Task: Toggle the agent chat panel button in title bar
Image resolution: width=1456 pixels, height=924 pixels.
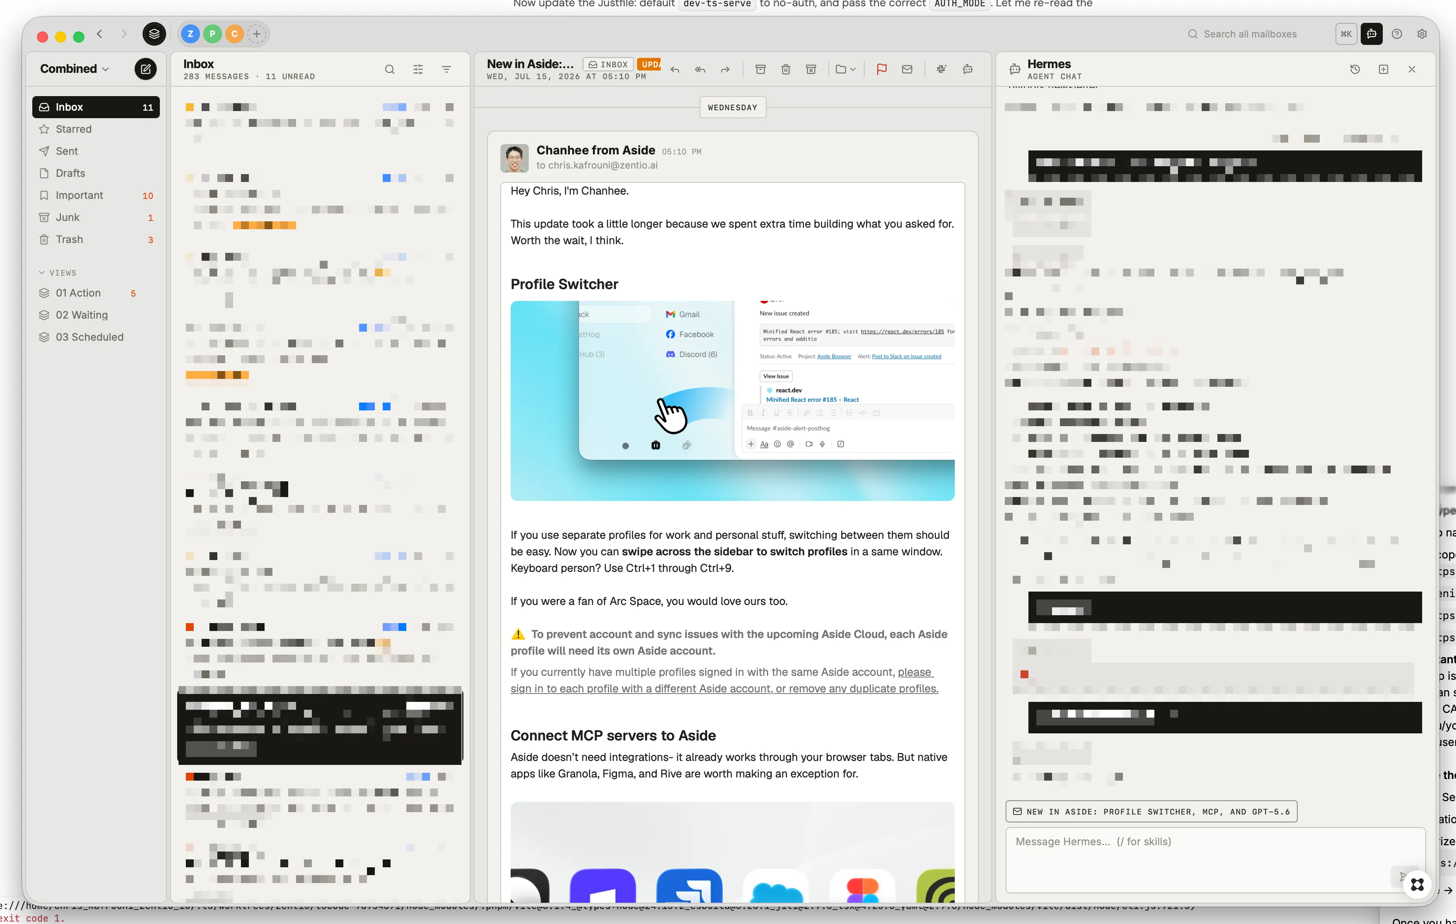Action: pos(1371,34)
